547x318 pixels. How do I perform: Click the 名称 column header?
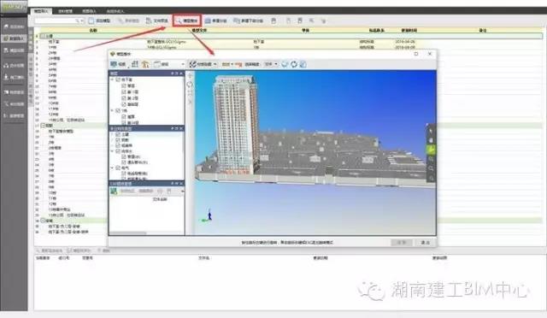coord(93,31)
